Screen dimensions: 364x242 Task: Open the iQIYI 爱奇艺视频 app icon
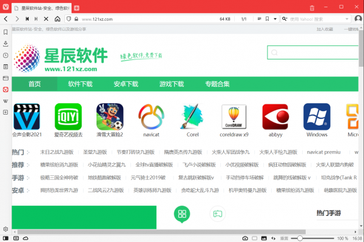(68, 116)
